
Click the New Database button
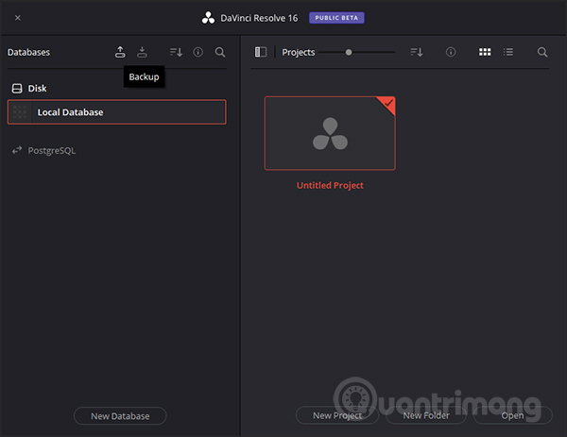click(x=120, y=416)
